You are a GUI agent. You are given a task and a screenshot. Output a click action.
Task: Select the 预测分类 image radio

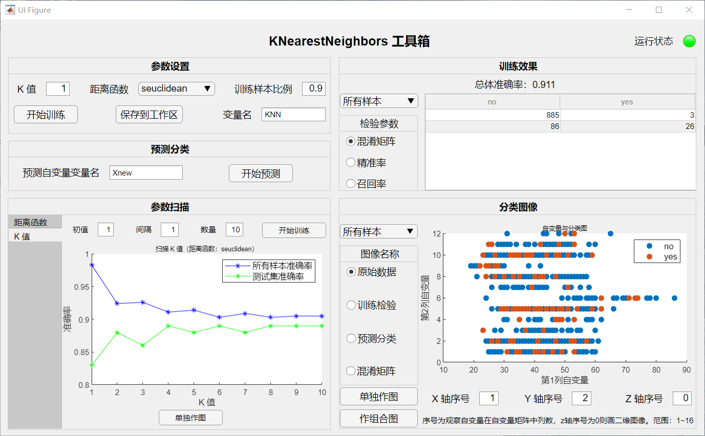(351, 338)
